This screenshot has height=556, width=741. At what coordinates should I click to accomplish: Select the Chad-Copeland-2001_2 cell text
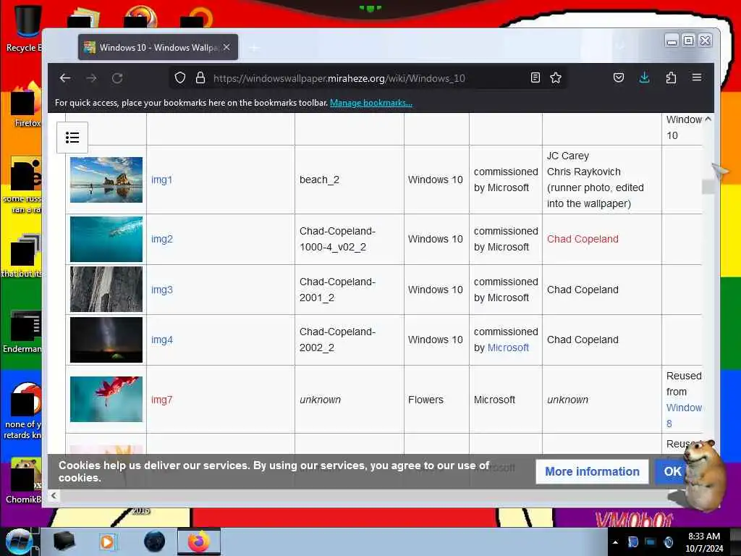tap(337, 290)
